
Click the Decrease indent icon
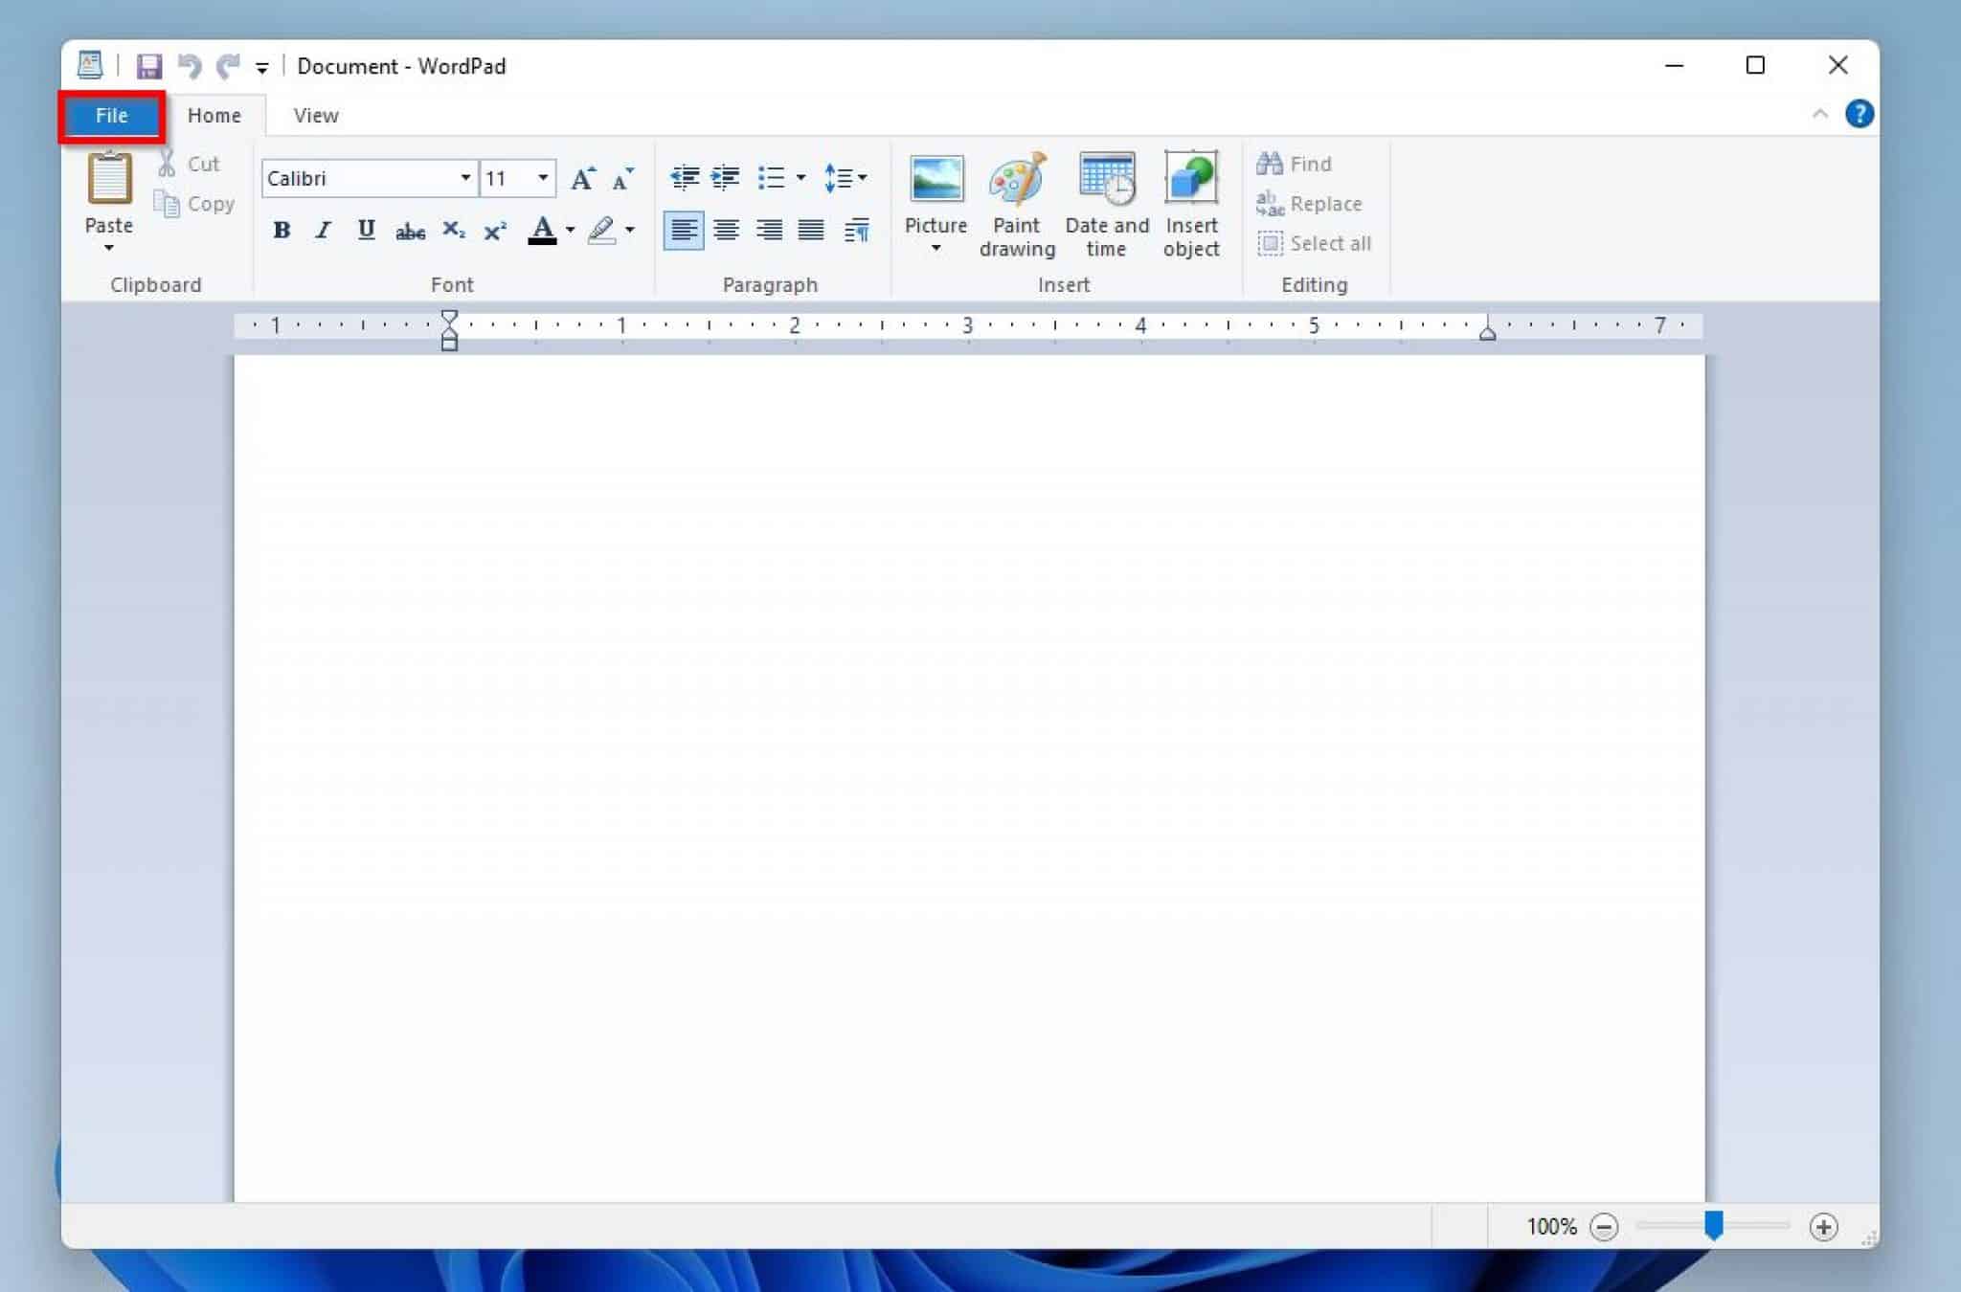[x=684, y=177]
